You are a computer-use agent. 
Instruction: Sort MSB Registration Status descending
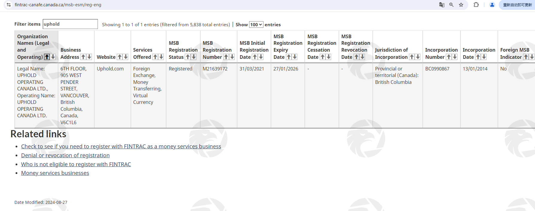(x=194, y=57)
